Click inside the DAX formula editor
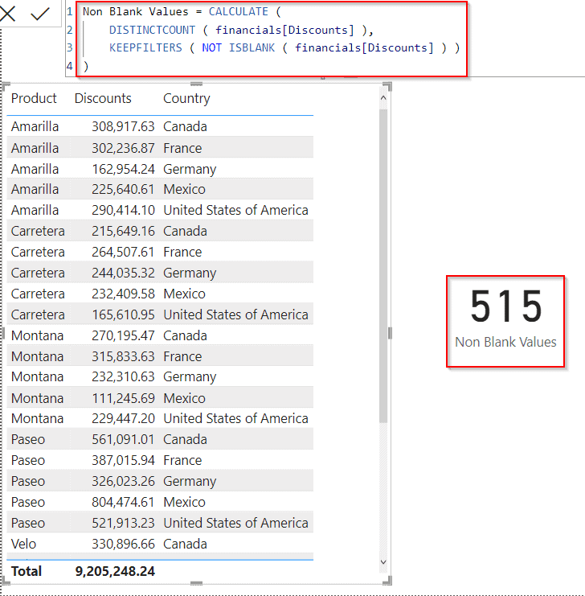The width and height of the screenshot is (585, 596). tap(272, 39)
